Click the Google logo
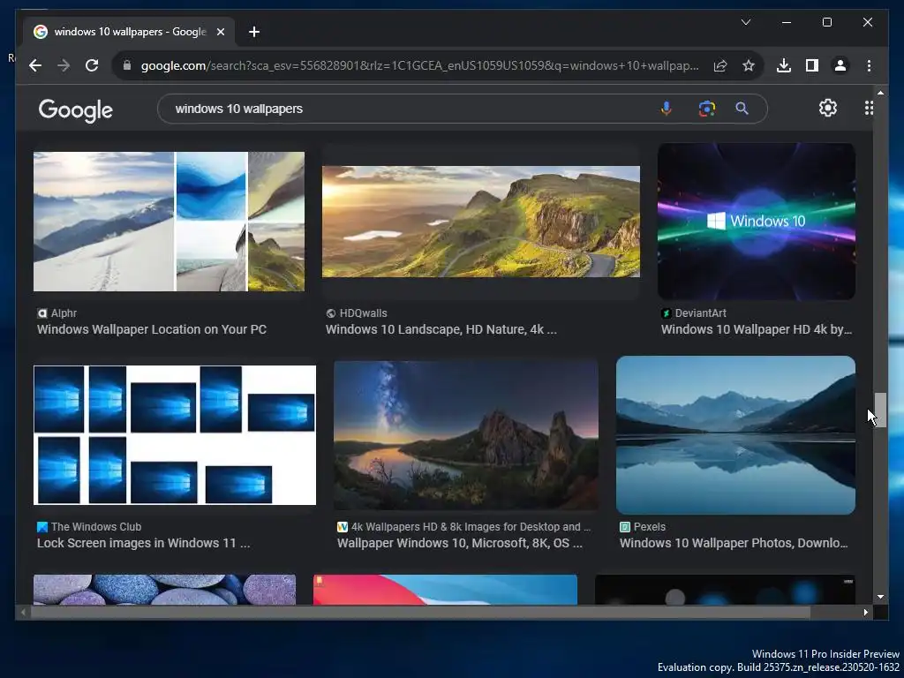 click(x=76, y=109)
